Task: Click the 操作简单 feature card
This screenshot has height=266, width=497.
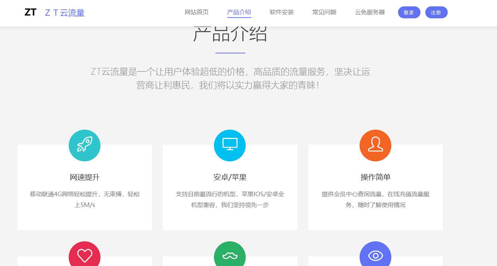Action: 375,187
